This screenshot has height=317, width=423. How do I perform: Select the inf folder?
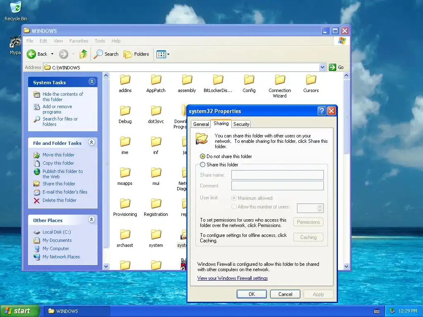point(156,146)
